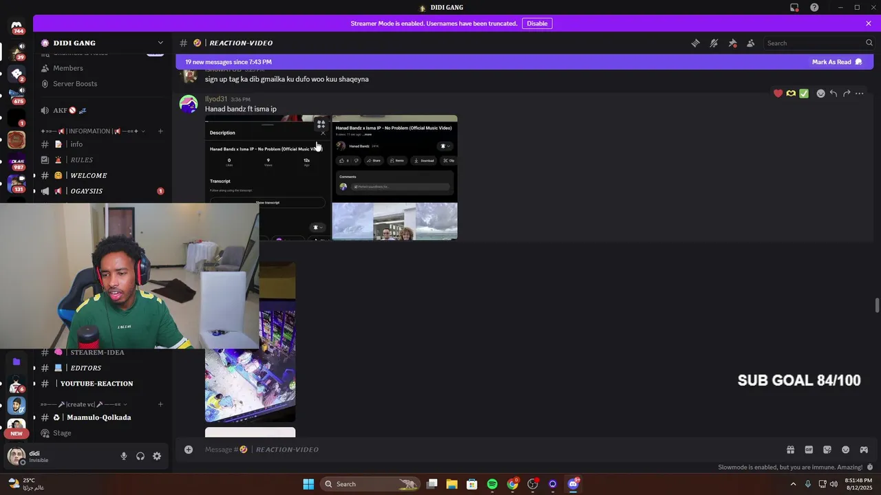The image size is (881, 495).
Task: Open Threads icon in channel header
Action: point(696,43)
